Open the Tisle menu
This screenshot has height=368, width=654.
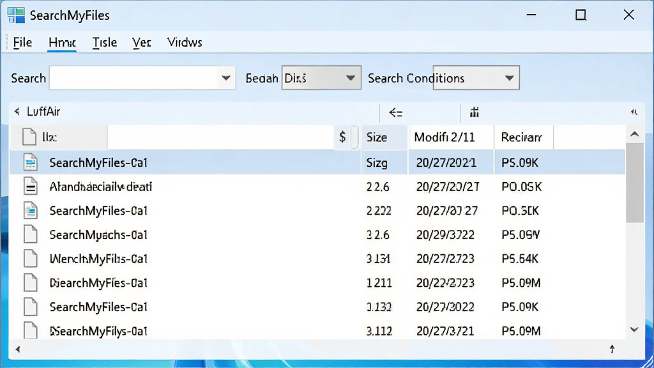coord(104,43)
